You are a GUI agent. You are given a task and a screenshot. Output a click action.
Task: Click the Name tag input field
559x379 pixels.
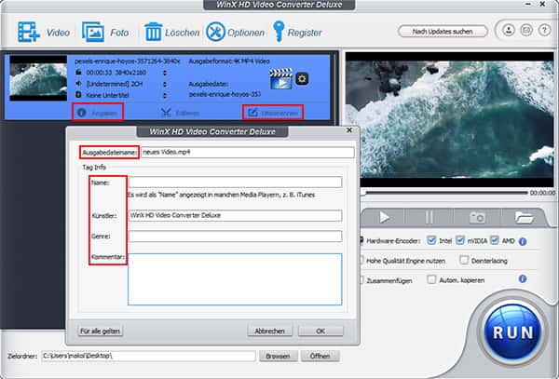pyautogui.click(x=236, y=183)
